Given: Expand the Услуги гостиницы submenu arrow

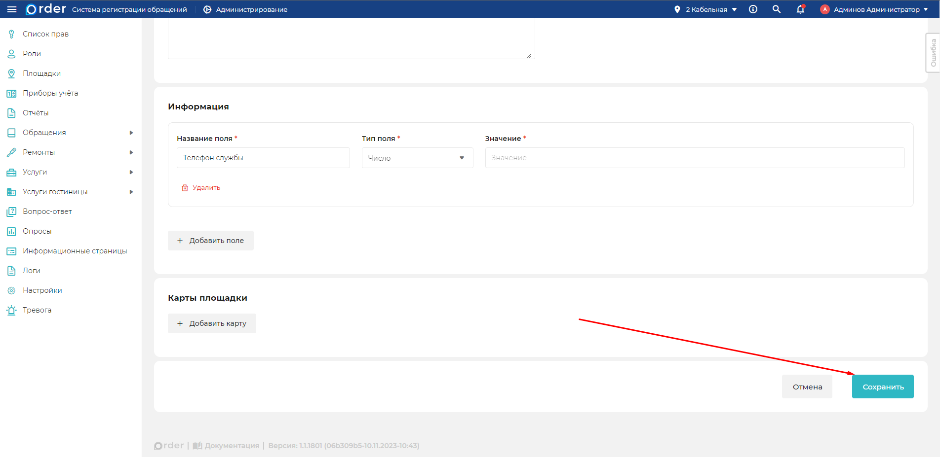Looking at the screenshot, I should coord(131,192).
